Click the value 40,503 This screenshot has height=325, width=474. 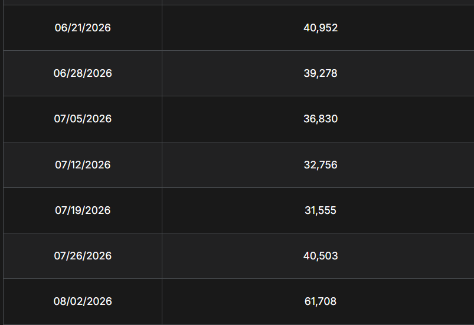(321, 256)
